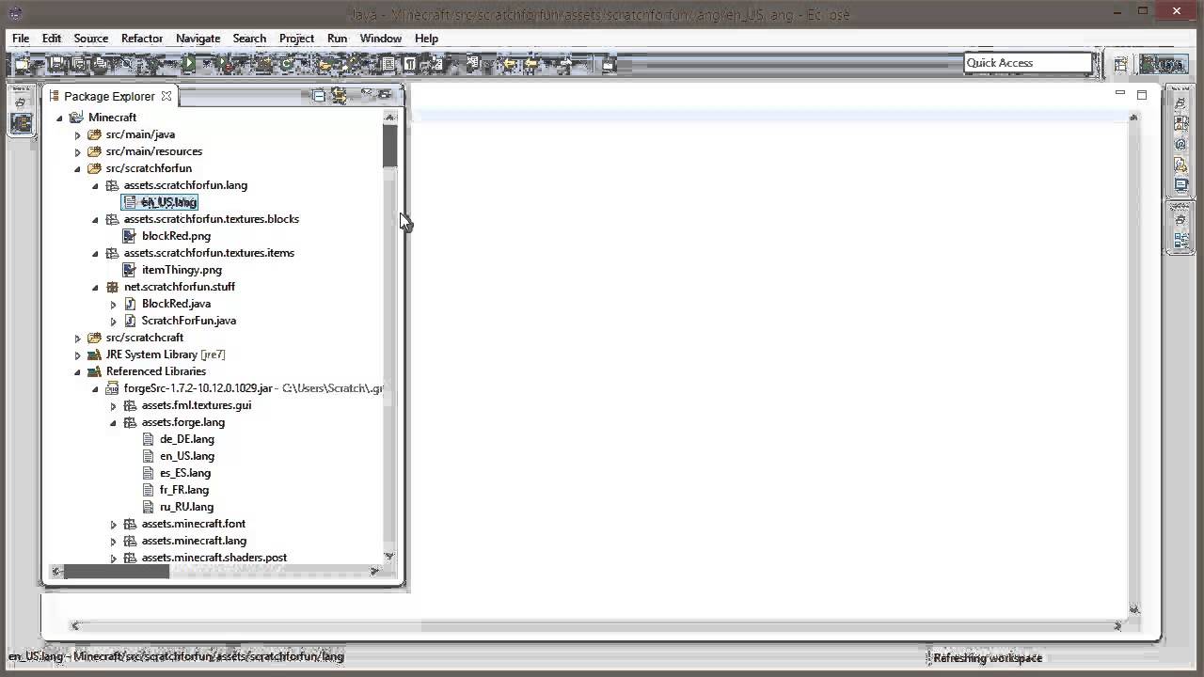Click the Print toolbar icon
Screen dimensions: 1204x677
point(100,64)
